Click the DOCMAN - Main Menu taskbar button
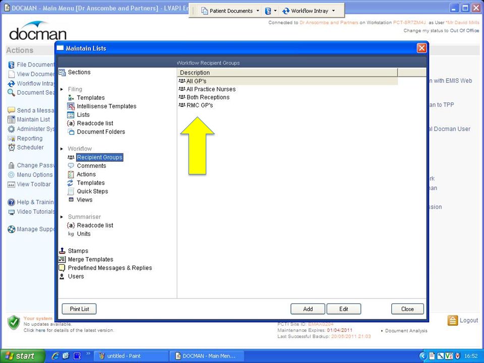This screenshot has width=484, height=363. [x=206, y=356]
